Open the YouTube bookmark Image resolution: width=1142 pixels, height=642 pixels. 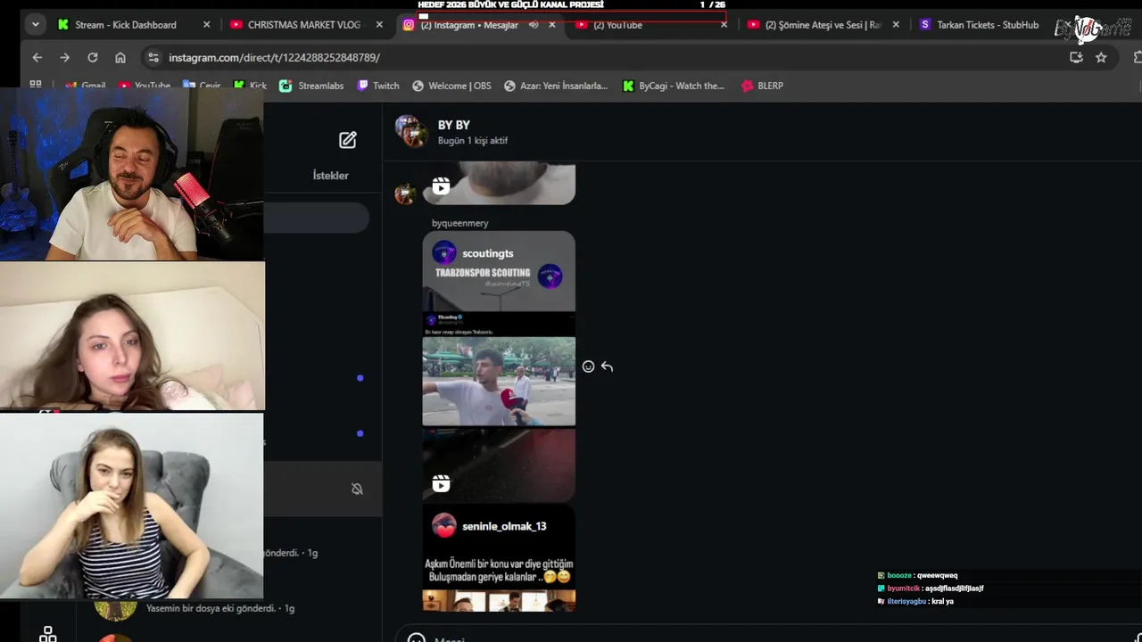tap(145, 86)
